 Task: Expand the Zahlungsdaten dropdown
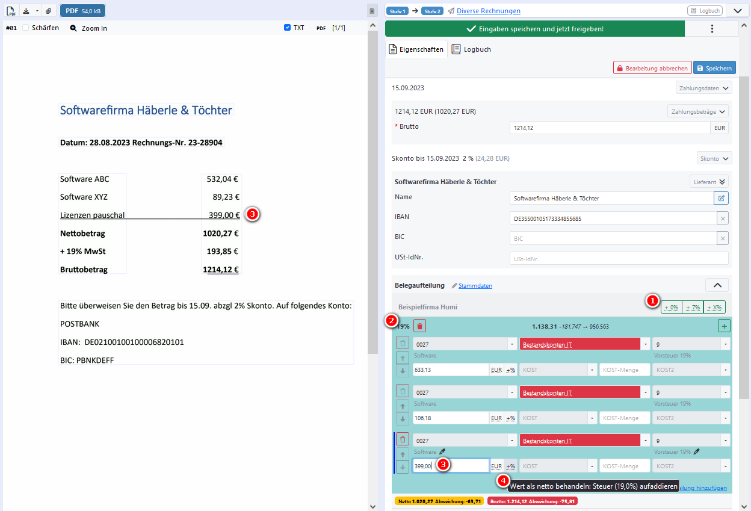point(703,88)
